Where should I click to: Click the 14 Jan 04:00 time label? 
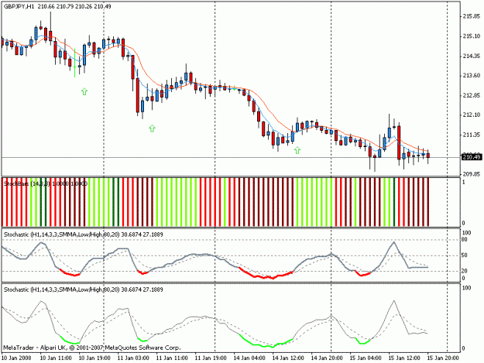[249, 358]
